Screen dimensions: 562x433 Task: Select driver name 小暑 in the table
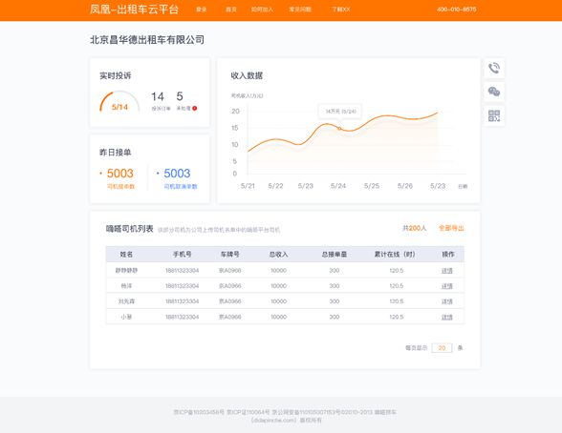126,317
